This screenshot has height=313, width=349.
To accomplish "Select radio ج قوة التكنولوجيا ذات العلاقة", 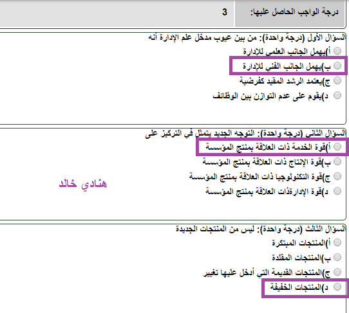I will pyautogui.click(x=337, y=176).
